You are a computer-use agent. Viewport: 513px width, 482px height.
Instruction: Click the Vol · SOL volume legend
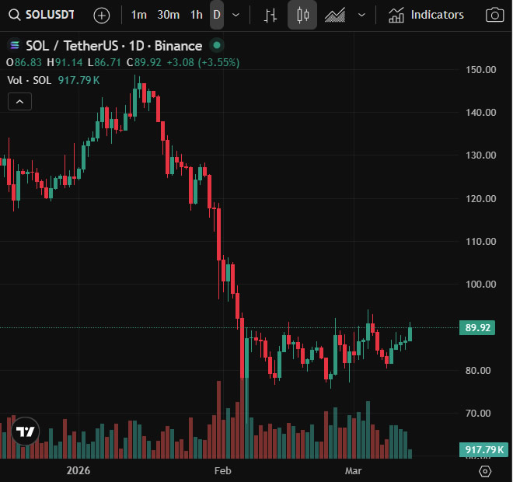click(x=30, y=80)
